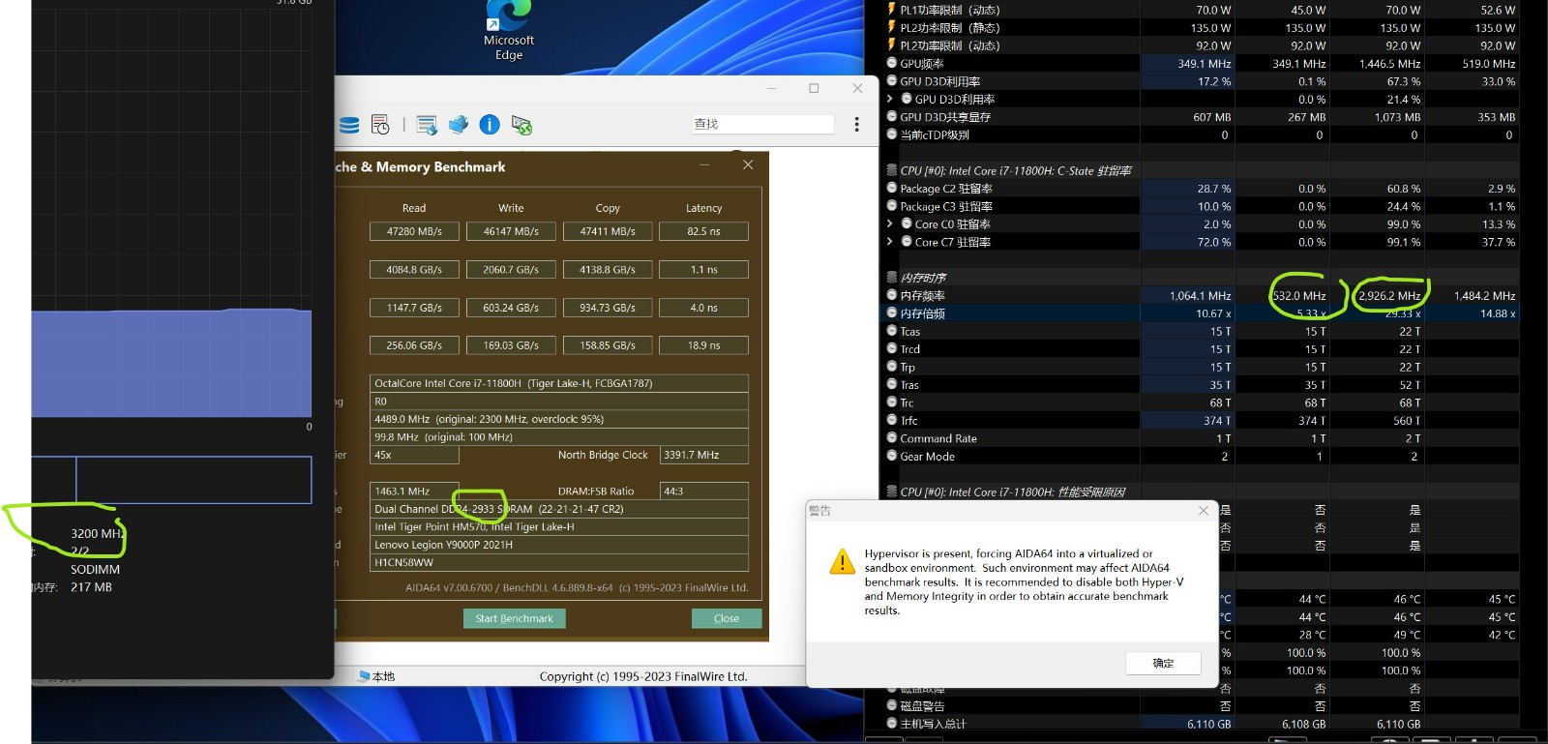Click the clock icon beside GPU D3D共享显存
The height and width of the screenshot is (744, 1548).
click(x=892, y=116)
